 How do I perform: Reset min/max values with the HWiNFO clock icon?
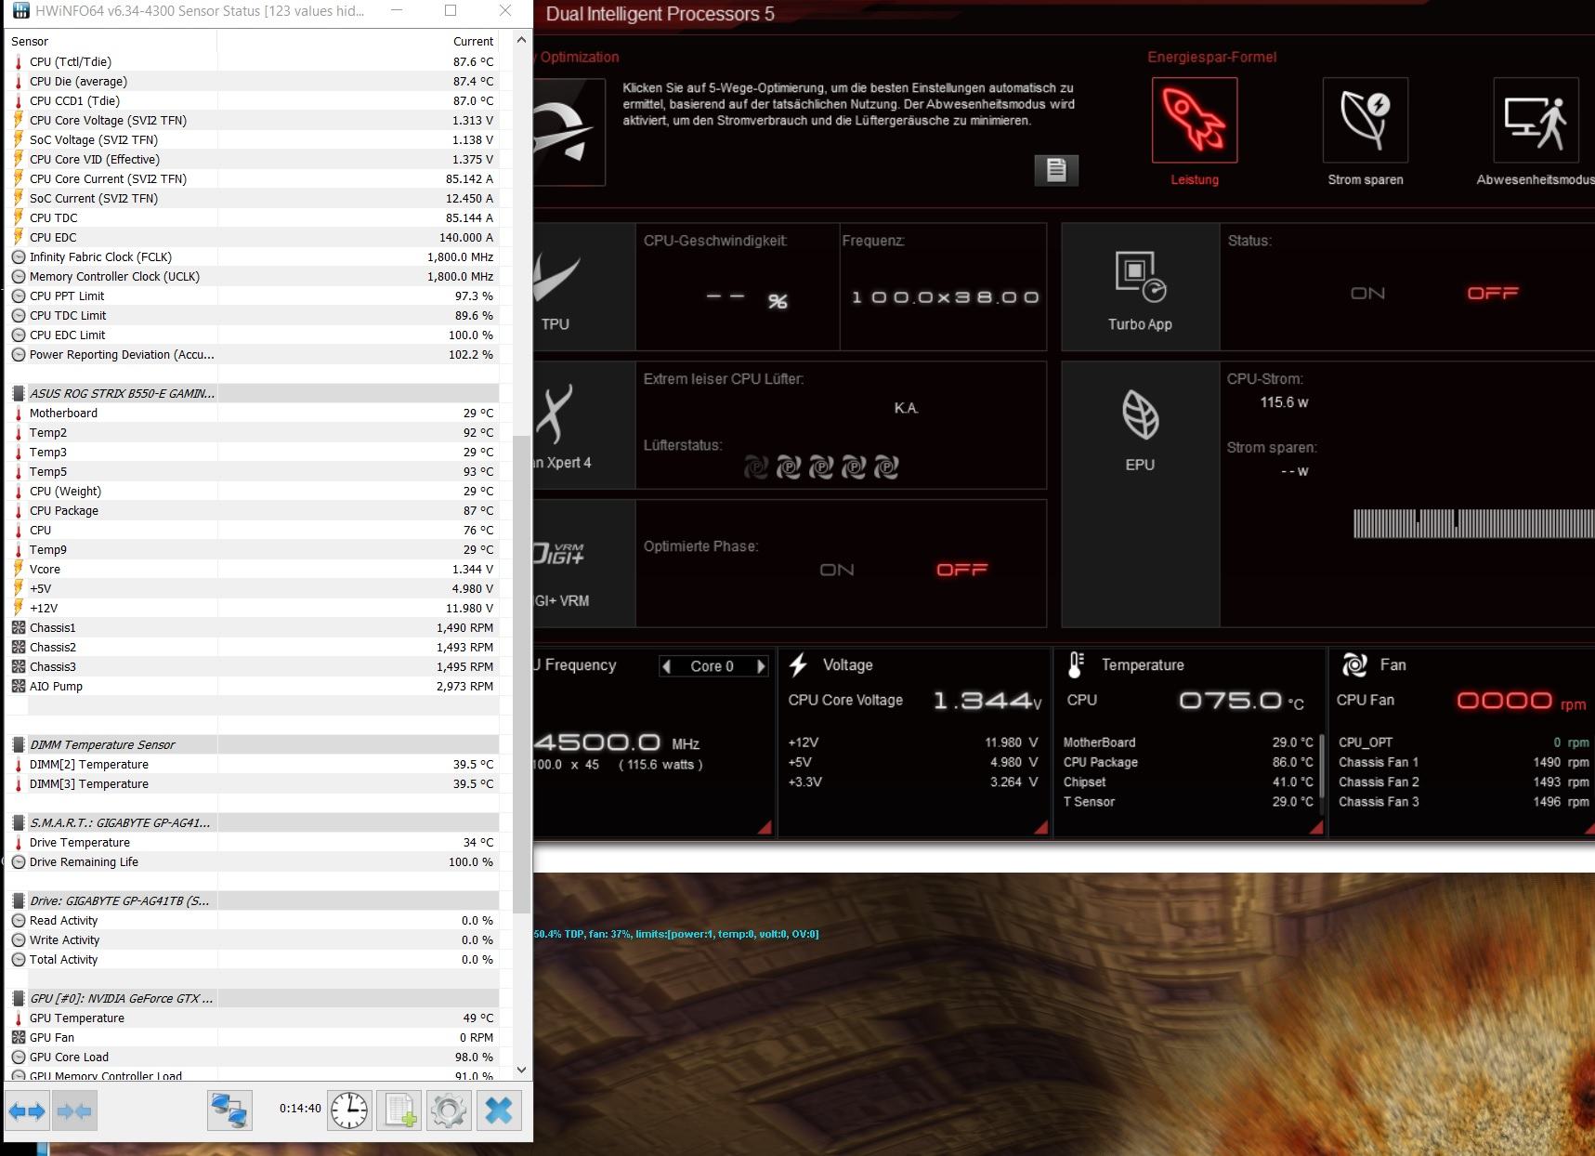point(349,1110)
